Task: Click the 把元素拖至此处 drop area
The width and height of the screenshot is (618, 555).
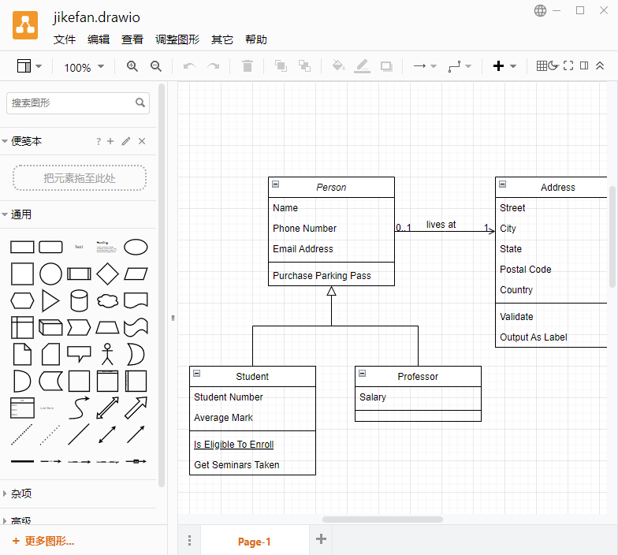Action: click(x=80, y=178)
